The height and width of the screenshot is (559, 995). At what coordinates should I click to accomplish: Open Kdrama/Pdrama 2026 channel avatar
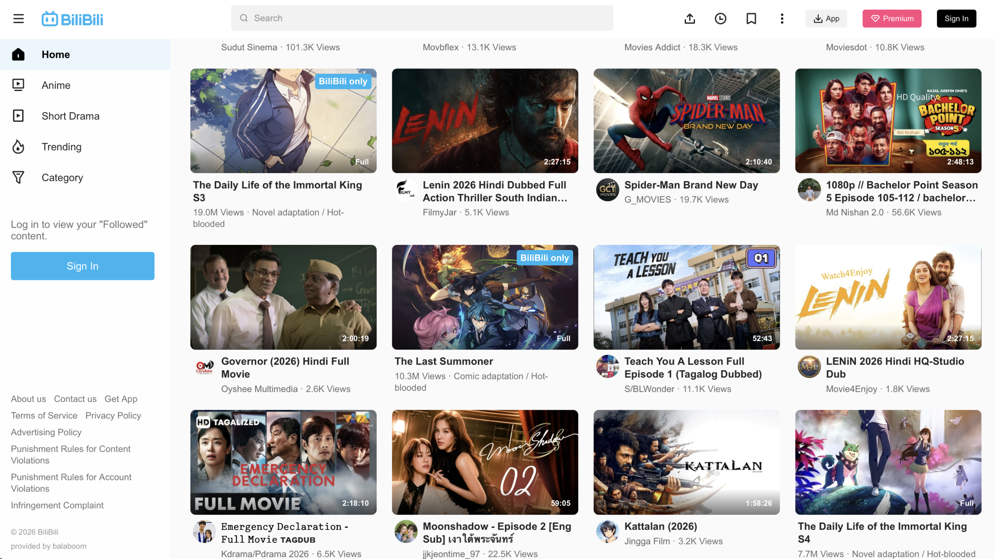[204, 531]
